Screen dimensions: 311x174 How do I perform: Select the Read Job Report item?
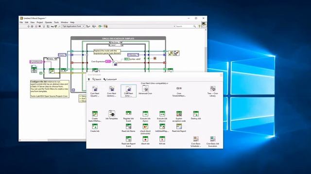(179, 128)
